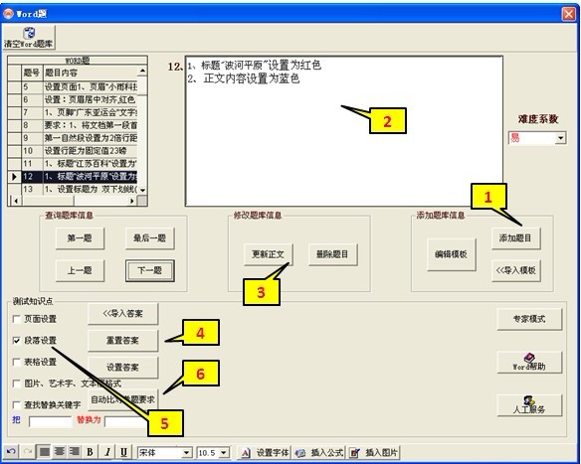Toggle underline formatting U icon
The width and height of the screenshot is (581, 464).
point(123,452)
